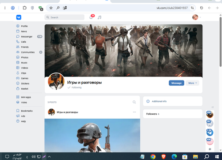Click the community avatar picture
Viewport: 222px width, 160px height.
click(56, 81)
